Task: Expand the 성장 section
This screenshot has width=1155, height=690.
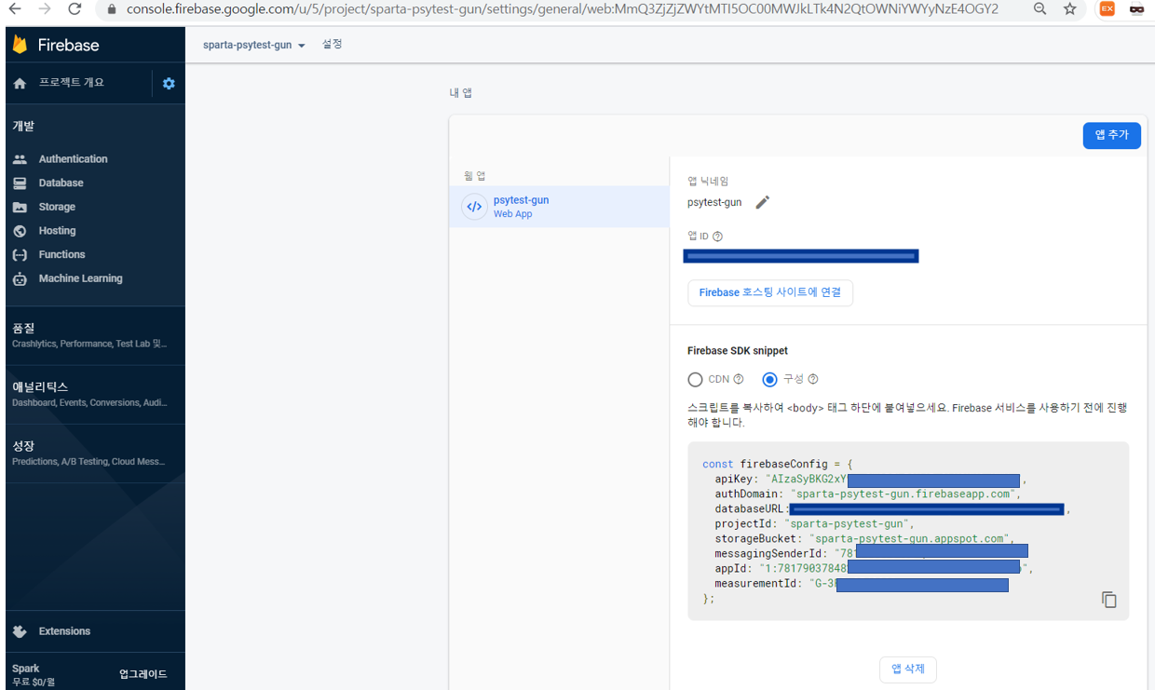Action: point(95,453)
